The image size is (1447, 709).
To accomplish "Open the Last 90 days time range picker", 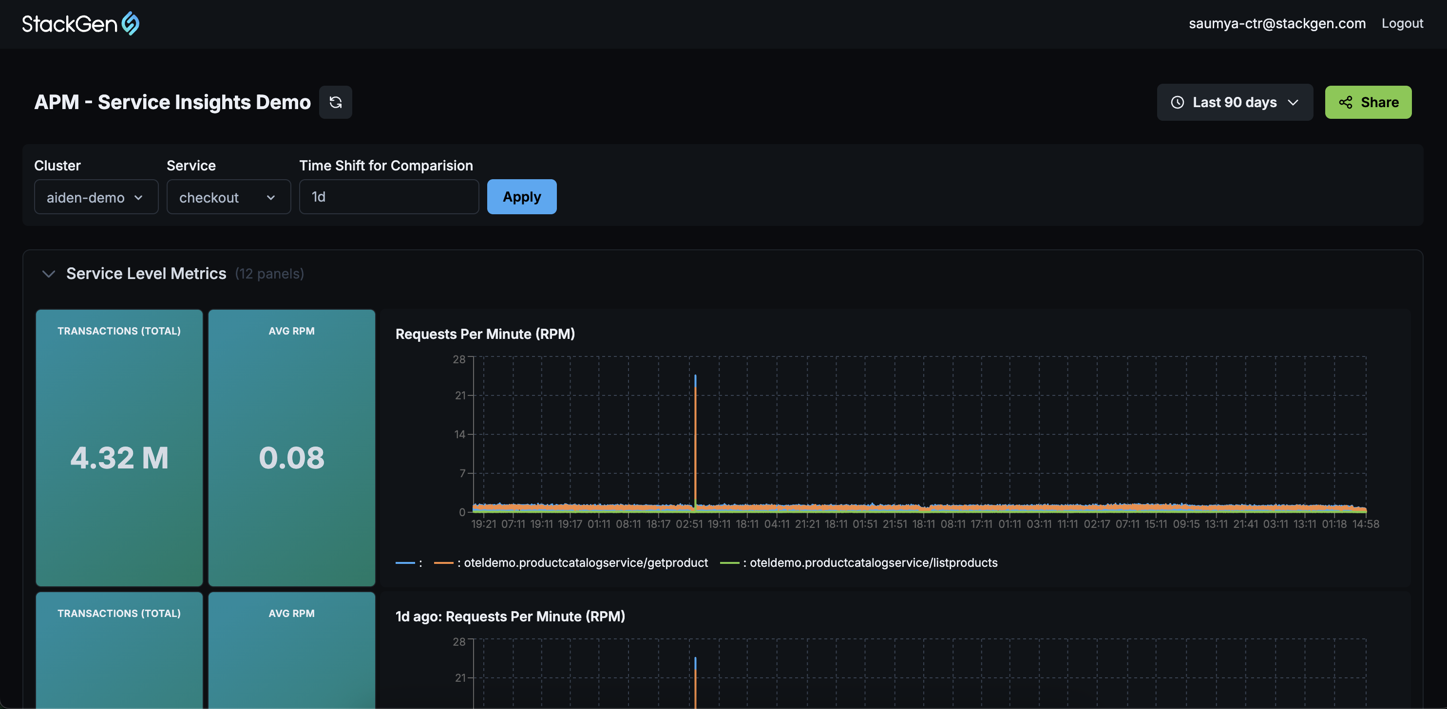I will [x=1234, y=102].
